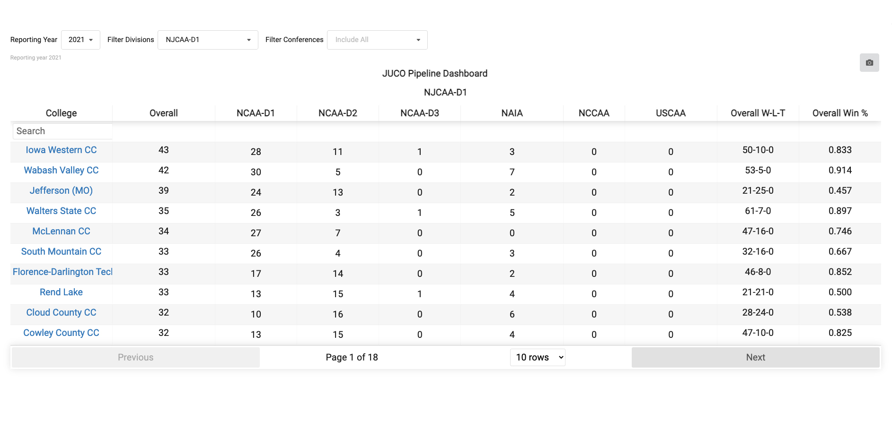Open the Reporting Year 2021 dropdown
The image size is (892, 446).
(80, 40)
